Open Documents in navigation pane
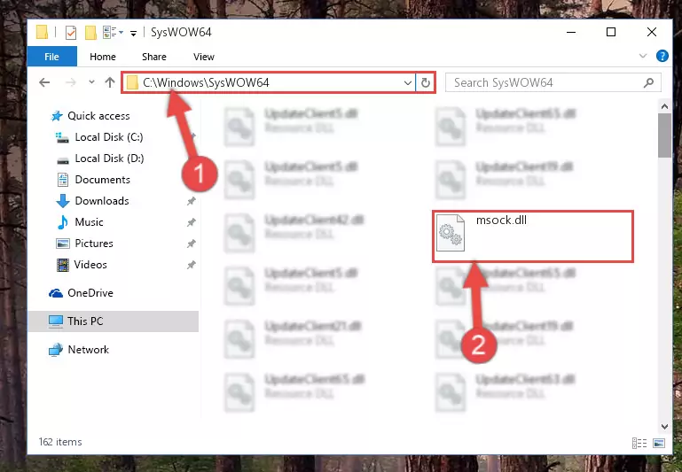Screen dimensions: 682x472 tap(102, 180)
